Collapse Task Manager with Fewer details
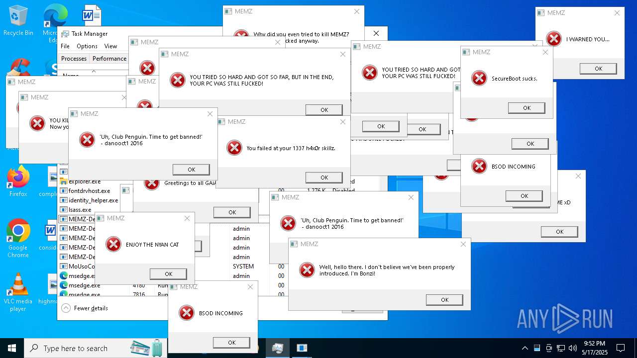This screenshot has width=637, height=358. coord(85,308)
